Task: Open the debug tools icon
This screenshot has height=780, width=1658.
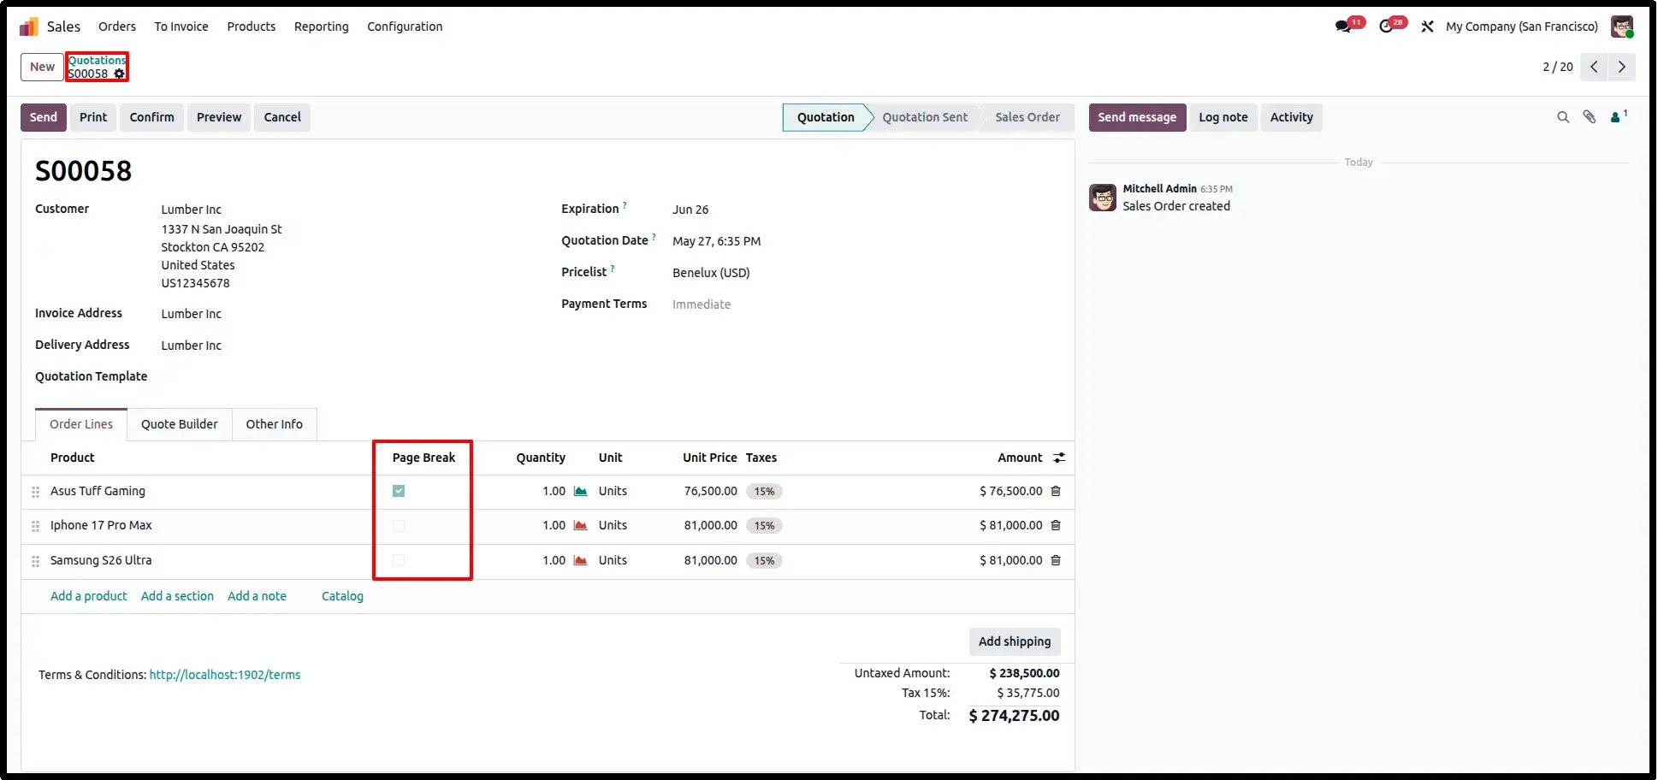Action: pos(1427,27)
